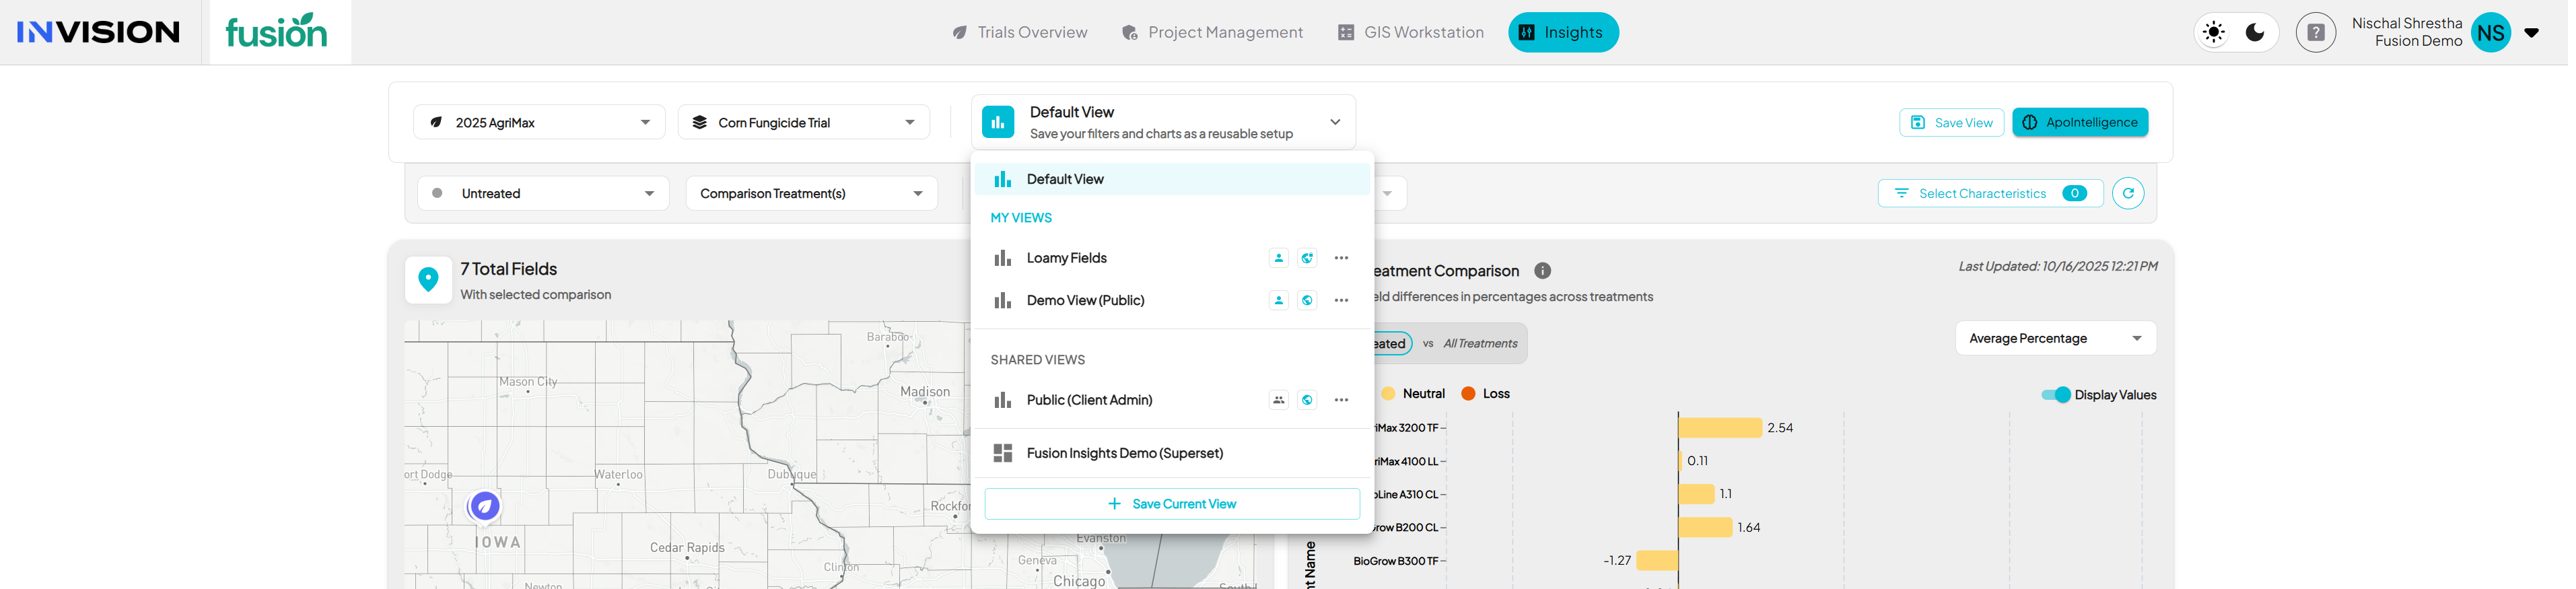Open Fusion Insights Demo (Superset) dashboard
Viewport: 2576px width, 589px height.
point(1124,454)
